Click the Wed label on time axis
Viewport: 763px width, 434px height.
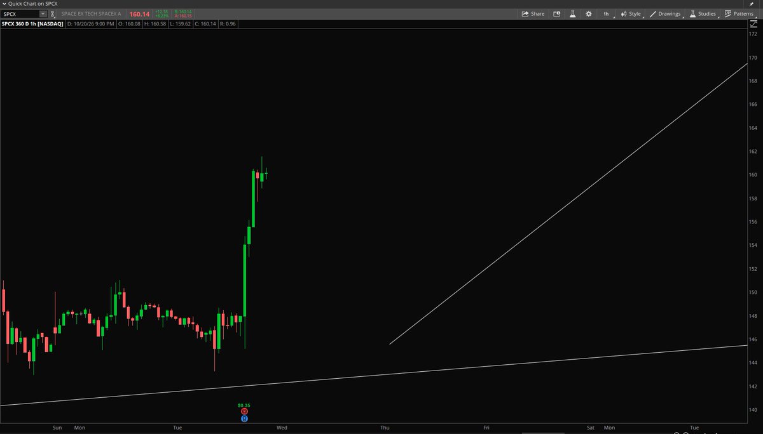[282, 428]
